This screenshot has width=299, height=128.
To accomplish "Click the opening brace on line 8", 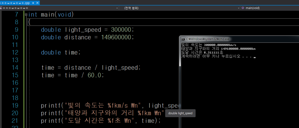I will pyautogui.click(x=29, y=22).
